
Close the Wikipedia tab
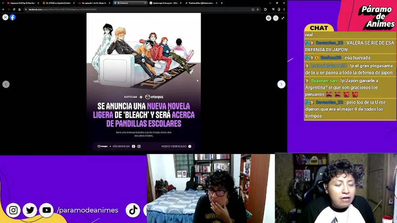click(x=181, y=3)
